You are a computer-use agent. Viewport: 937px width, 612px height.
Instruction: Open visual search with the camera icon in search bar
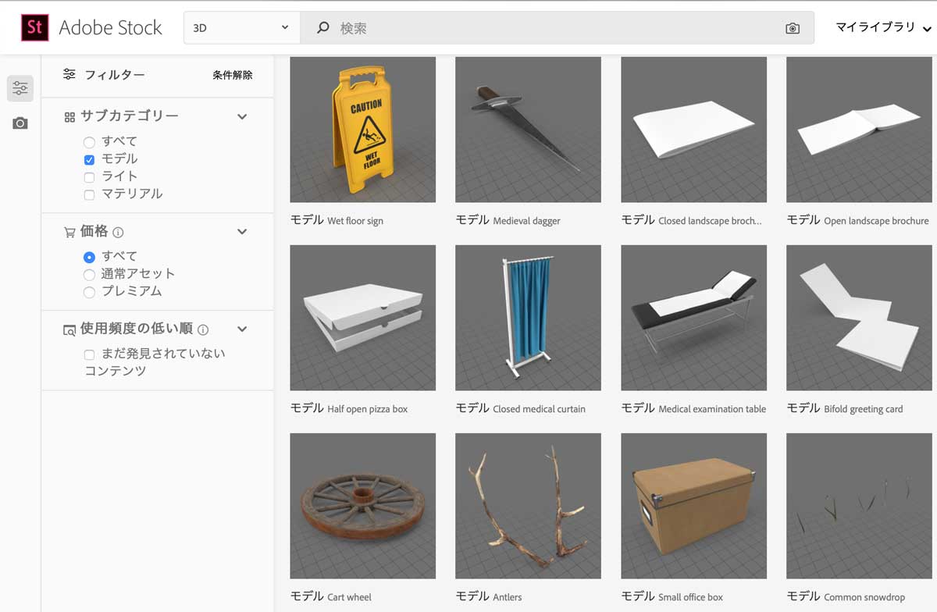tap(793, 28)
